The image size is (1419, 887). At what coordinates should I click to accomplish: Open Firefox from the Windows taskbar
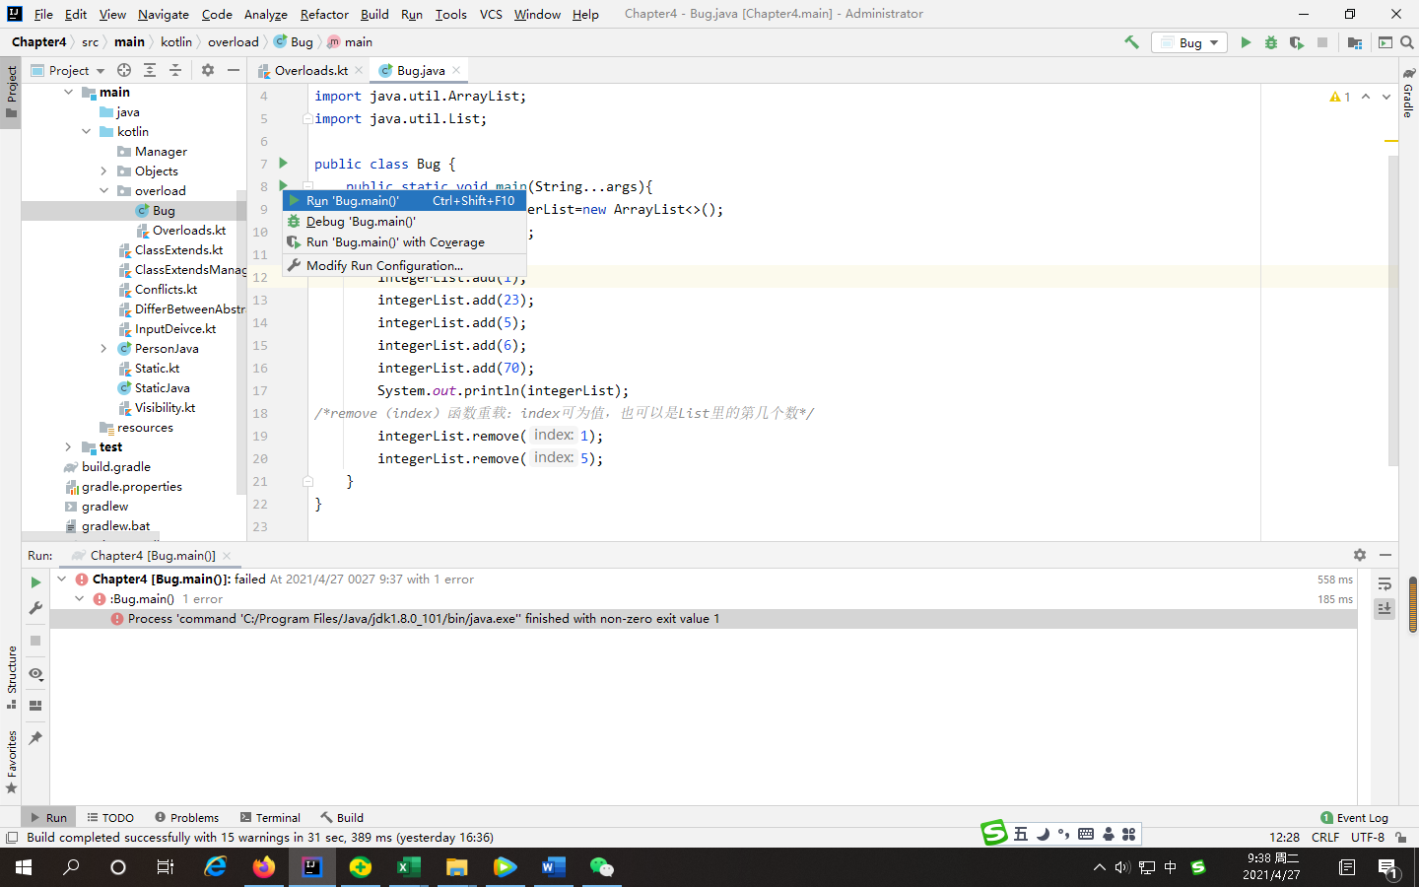[x=264, y=867]
